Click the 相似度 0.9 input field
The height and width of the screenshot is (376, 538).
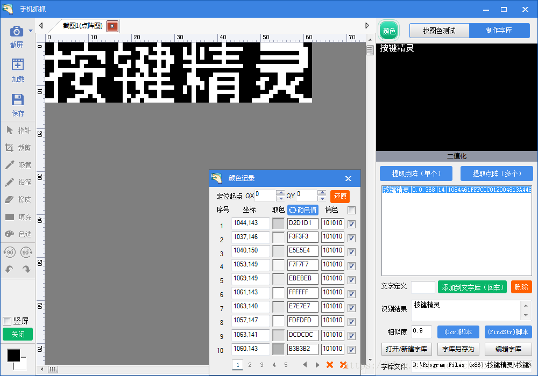click(421, 331)
